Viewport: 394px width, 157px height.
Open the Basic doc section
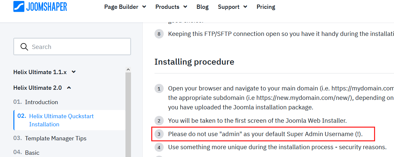tap(32, 152)
